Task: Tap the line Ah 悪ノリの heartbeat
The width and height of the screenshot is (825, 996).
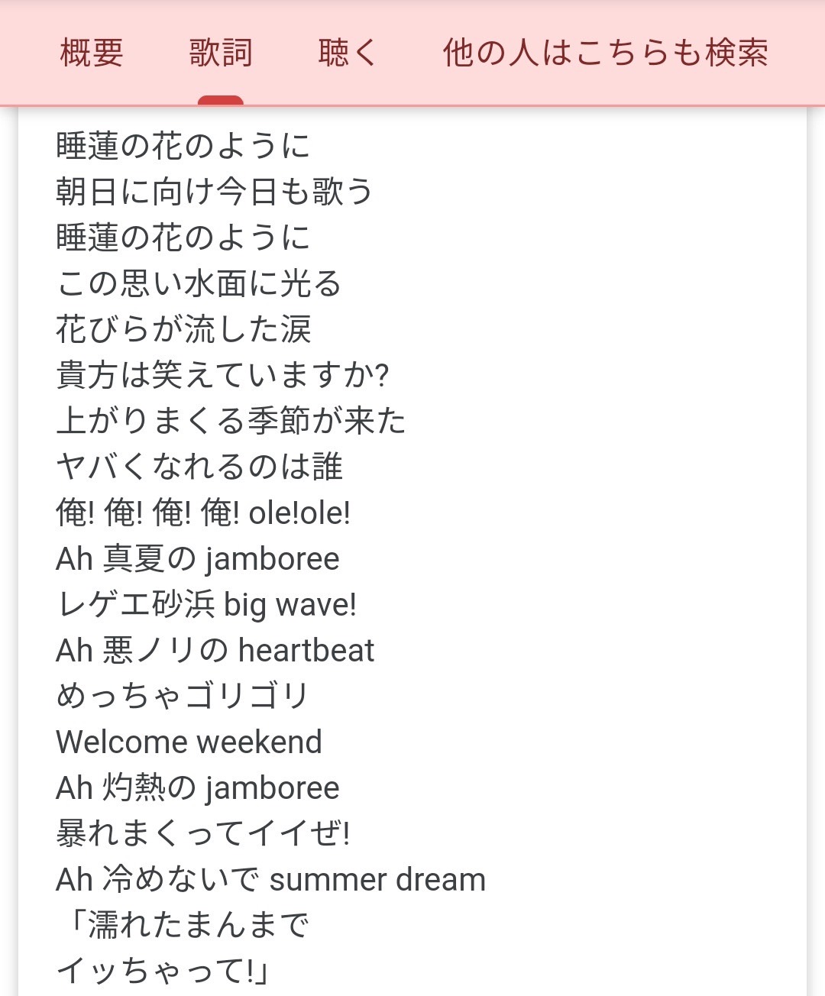Action: (x=215, y=650)
